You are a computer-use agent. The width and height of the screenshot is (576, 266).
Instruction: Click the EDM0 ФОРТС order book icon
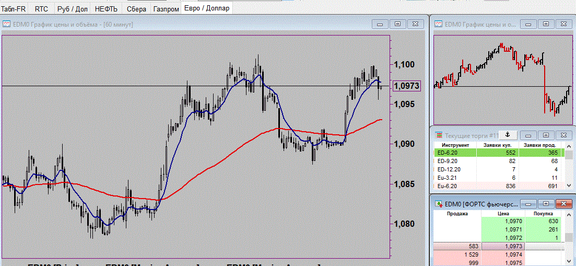click(x=438, y=203)
